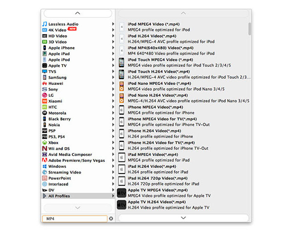The width and height of the screenshot is (293, 235).
Task: Select the SamSung category
Action: tap(58, 78)
